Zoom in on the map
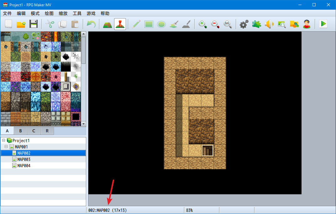 202,24
